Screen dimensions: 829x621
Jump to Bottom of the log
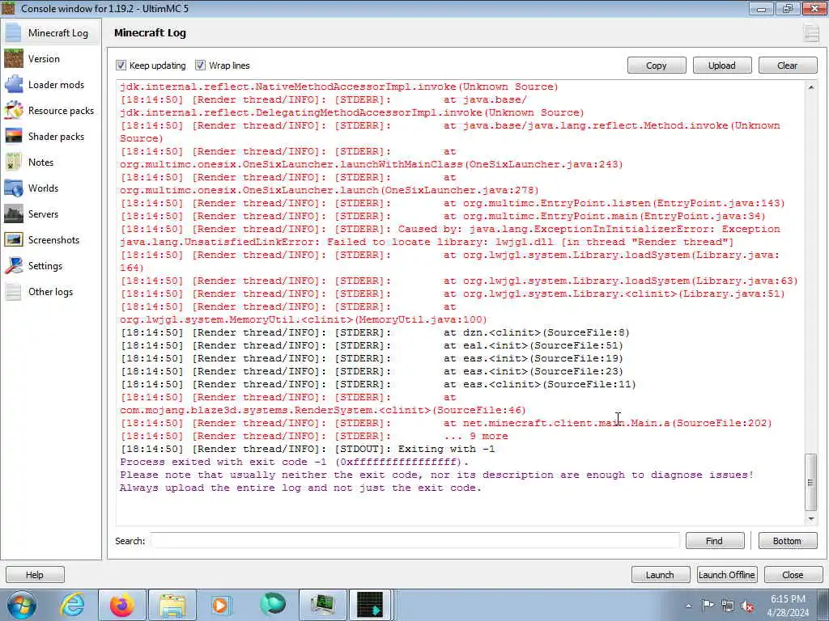click(787, 541)
